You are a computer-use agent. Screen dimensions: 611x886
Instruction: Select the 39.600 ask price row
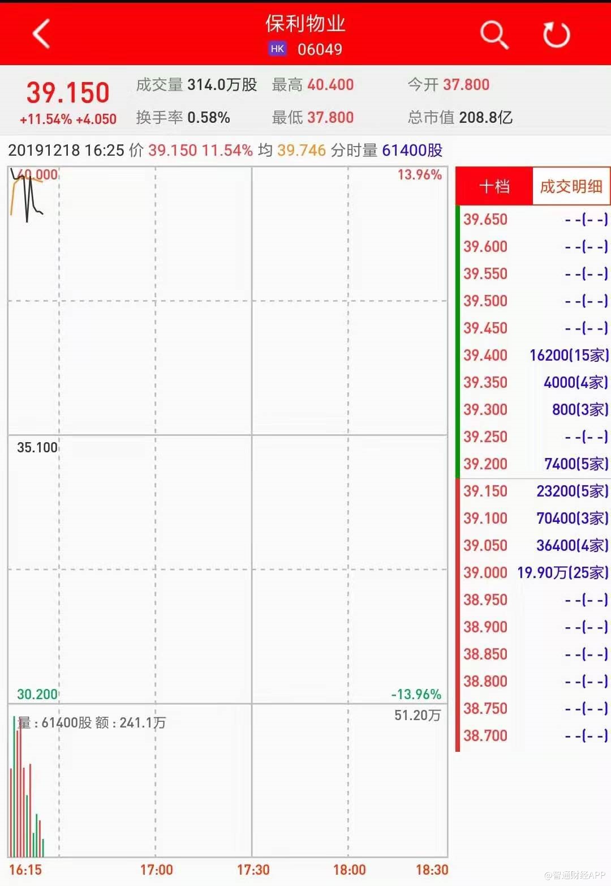534,246
